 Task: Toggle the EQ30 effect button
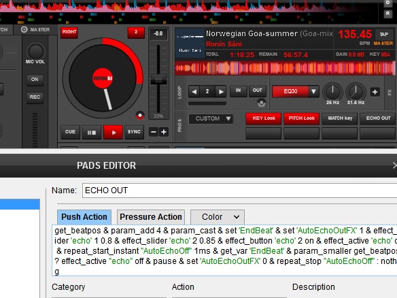coord(290,91)
